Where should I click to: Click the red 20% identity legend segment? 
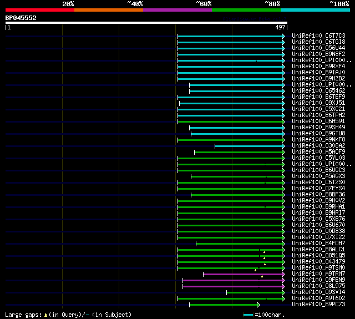40,10
